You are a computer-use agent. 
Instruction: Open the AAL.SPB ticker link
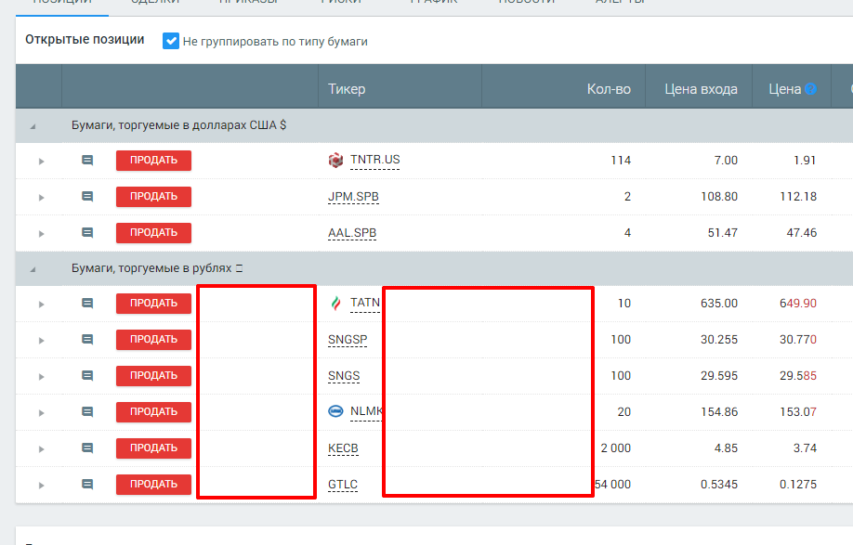(352, 233)
